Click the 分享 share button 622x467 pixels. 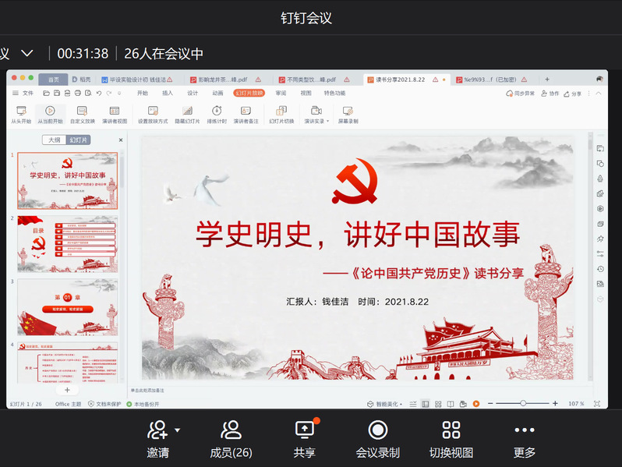572,94
